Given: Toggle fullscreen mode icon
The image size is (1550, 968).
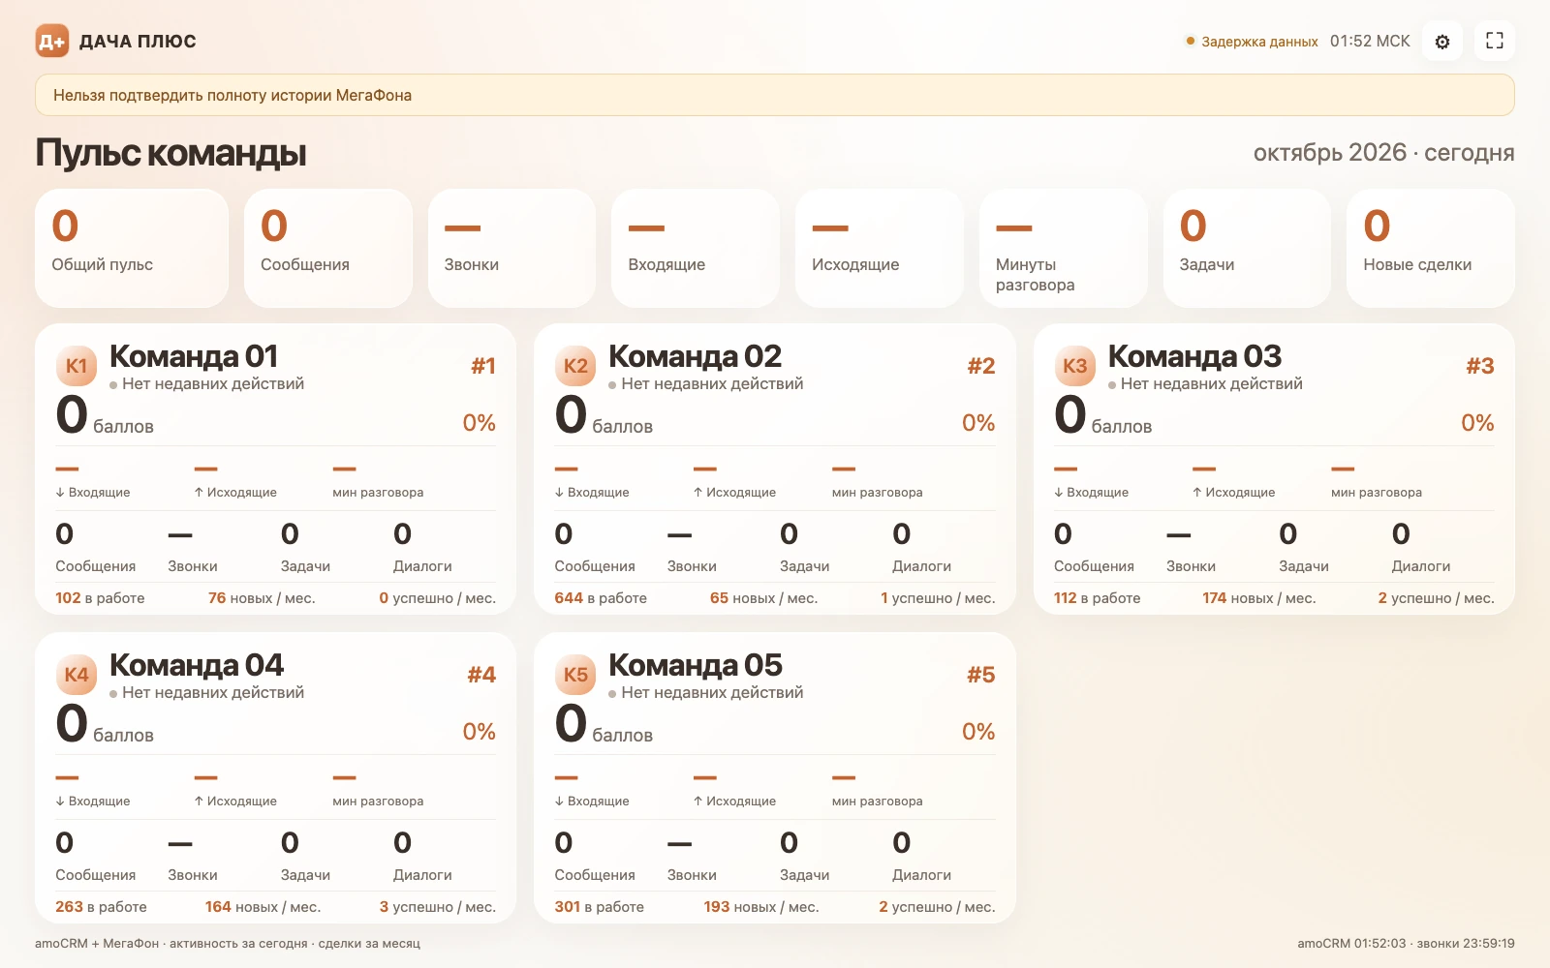Looking at the screenshot, I should tap(1495, 42).
